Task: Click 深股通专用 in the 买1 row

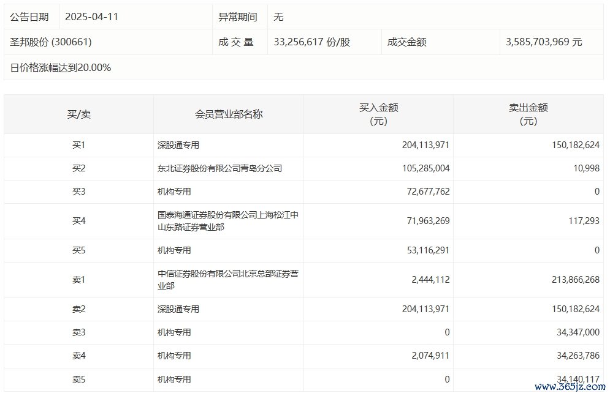Action: point(178,145)
